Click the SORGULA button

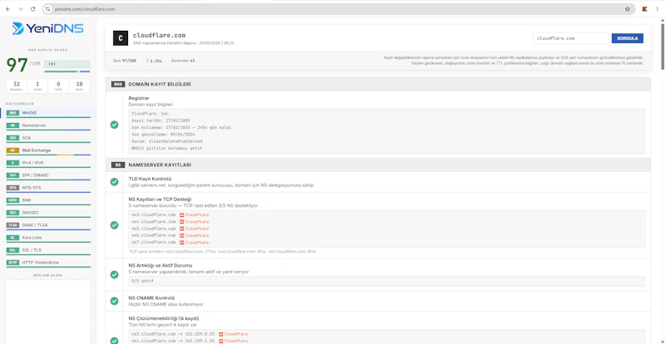tap(628, 38)
